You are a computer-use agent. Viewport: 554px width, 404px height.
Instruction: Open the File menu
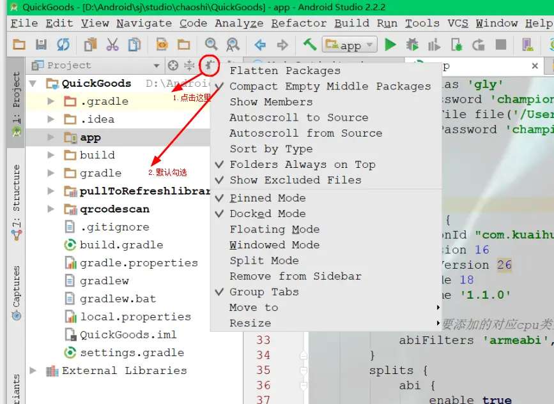click(24, 23)
